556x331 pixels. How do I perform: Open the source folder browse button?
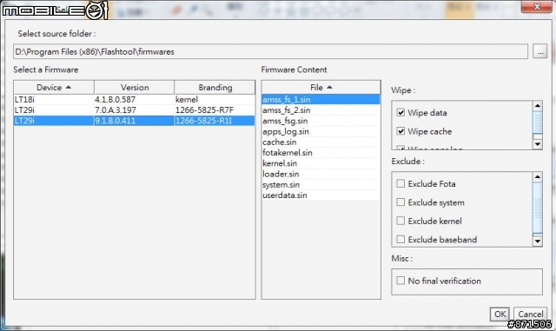[x=539, y=52]
